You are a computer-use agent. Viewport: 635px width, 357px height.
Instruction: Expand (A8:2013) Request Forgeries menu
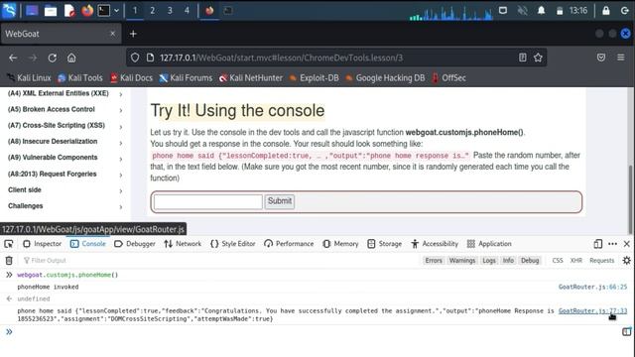(x=64, y=175)
